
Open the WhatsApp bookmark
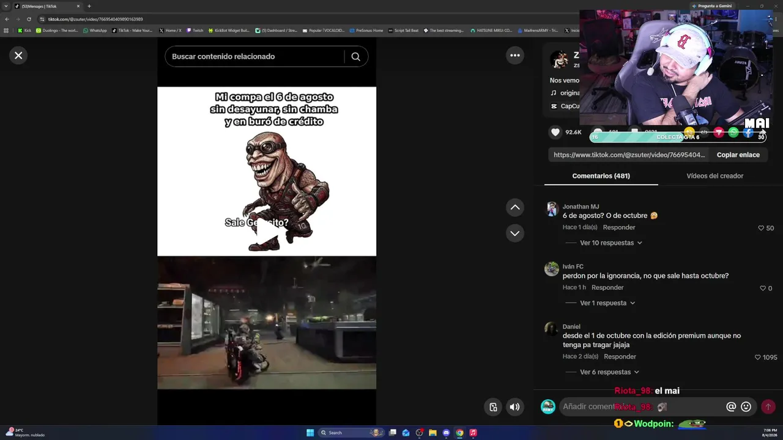click(x=95, y=31)
